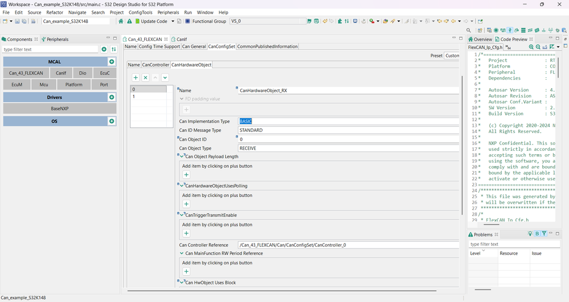Select the Dio component button
The image size is (569, 302).
click(83, 73)
